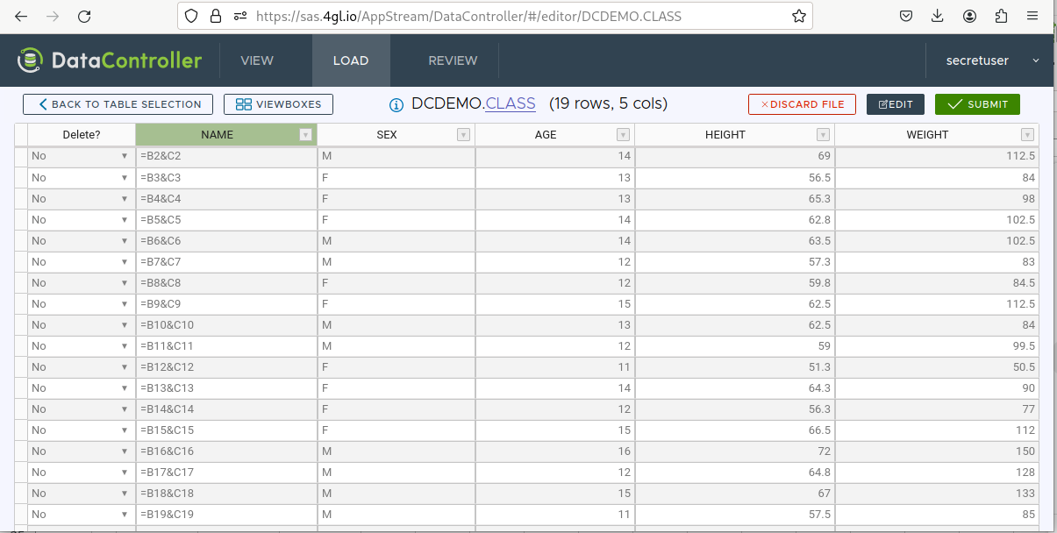Open the WEIGHT column filter dropdown
Screen dimensions: 1057x533
[1027, 135]
